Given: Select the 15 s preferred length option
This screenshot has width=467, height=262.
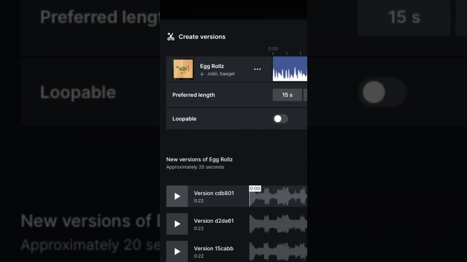Looking at the screenshot, I should 287,95.
